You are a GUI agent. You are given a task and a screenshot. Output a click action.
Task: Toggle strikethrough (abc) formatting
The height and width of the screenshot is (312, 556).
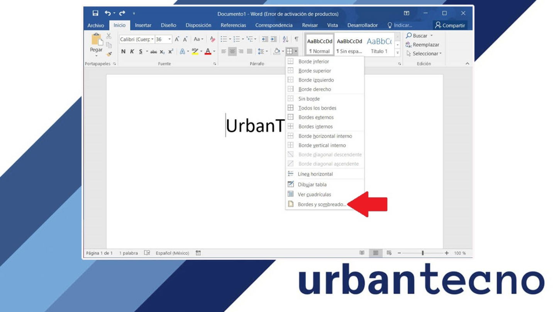(x=154, y=52)
